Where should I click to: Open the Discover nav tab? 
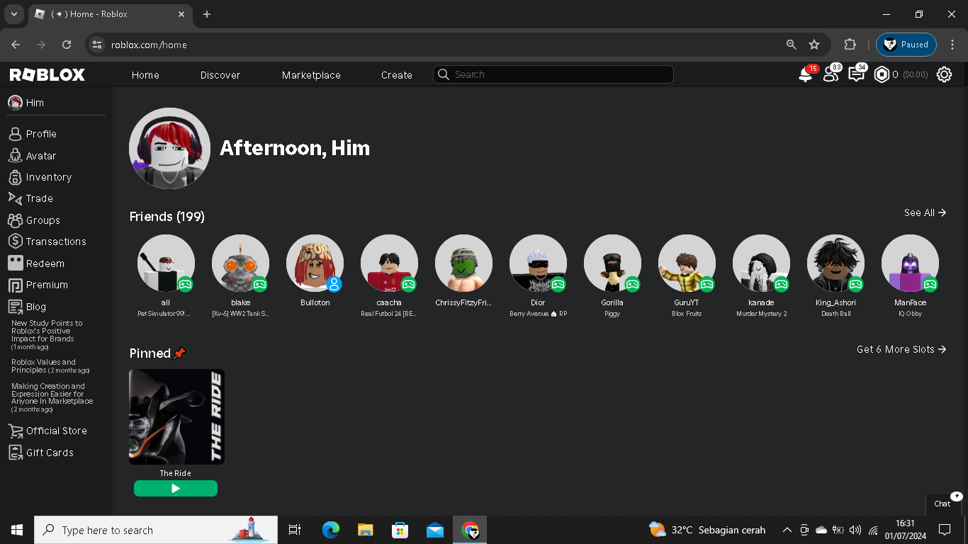(220, 75)
